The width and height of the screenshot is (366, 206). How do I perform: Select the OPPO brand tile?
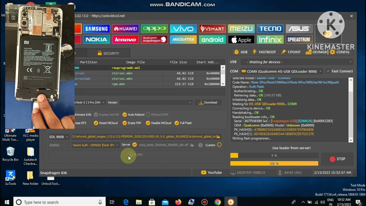click(154, 29)
